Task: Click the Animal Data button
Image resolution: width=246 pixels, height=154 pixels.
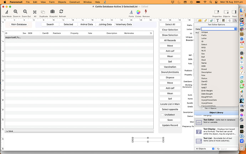Action: coord(87,24)
